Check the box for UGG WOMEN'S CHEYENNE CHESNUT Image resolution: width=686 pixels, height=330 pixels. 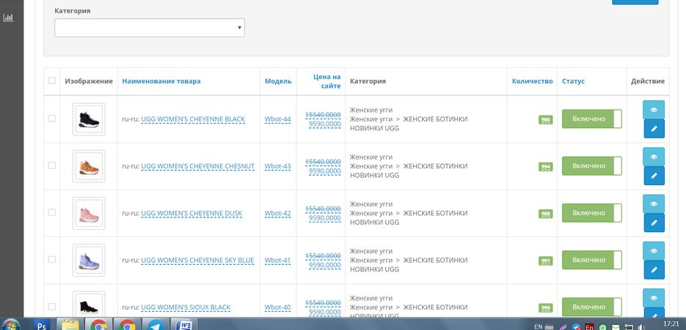pos(52,165)
